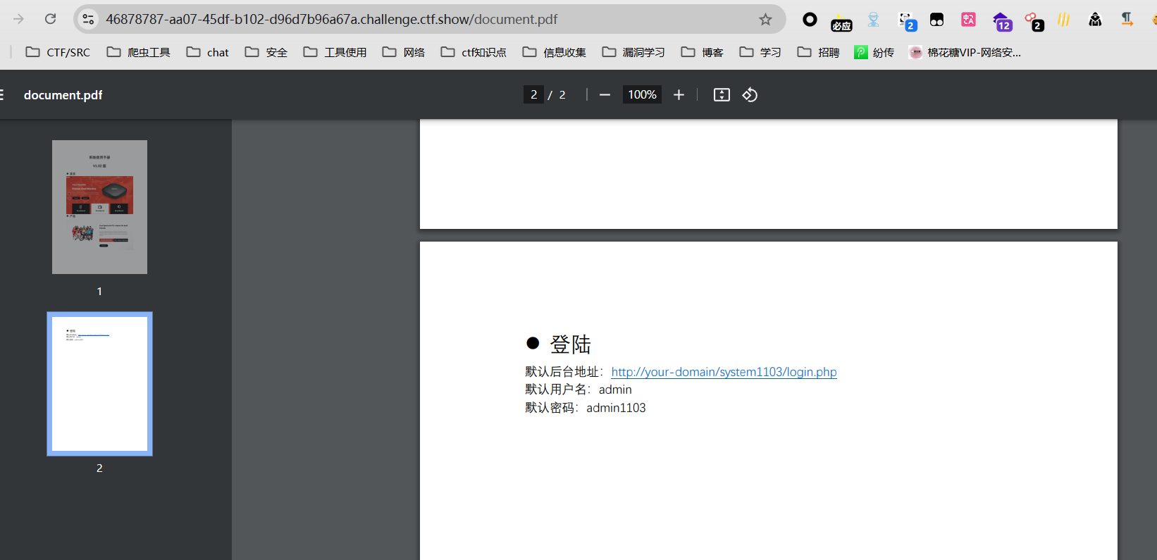This screenshot has width=1157, height=560.
Task: Zoom out the PDF with minus
Action: click(605, 94)
